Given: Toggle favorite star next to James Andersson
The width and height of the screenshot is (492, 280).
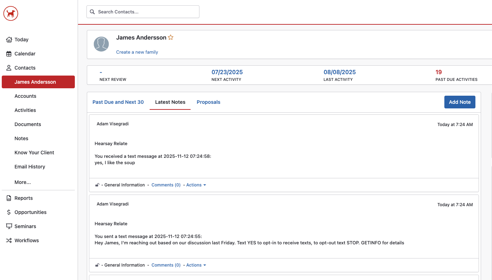Looking at the screenshot, I should coord(170,37).
